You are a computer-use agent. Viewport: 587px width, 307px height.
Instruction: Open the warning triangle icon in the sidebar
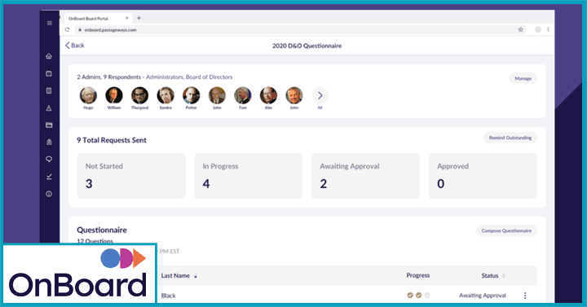(49, 108)
